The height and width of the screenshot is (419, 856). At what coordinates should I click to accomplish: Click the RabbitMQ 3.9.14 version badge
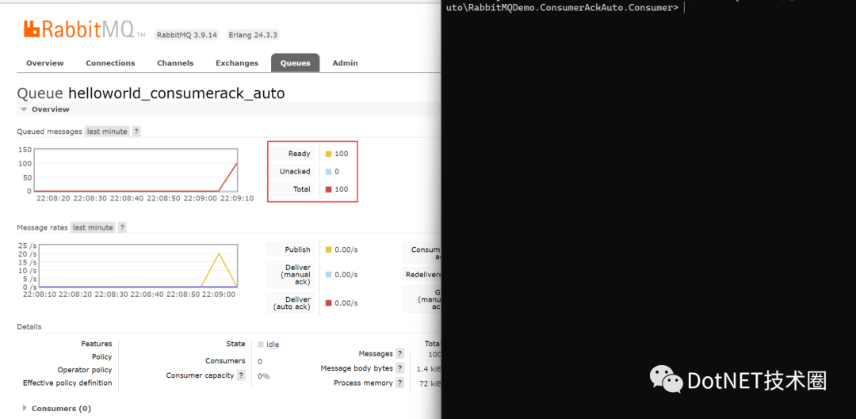click(x=187, y=35)
